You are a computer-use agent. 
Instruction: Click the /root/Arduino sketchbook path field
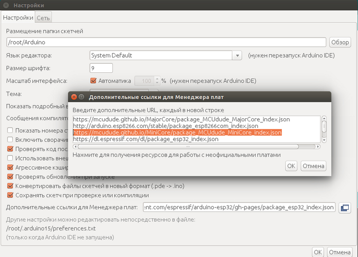coord(166,42)
